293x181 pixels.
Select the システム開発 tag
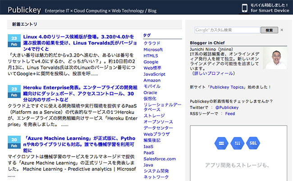[x=156, y=171]
